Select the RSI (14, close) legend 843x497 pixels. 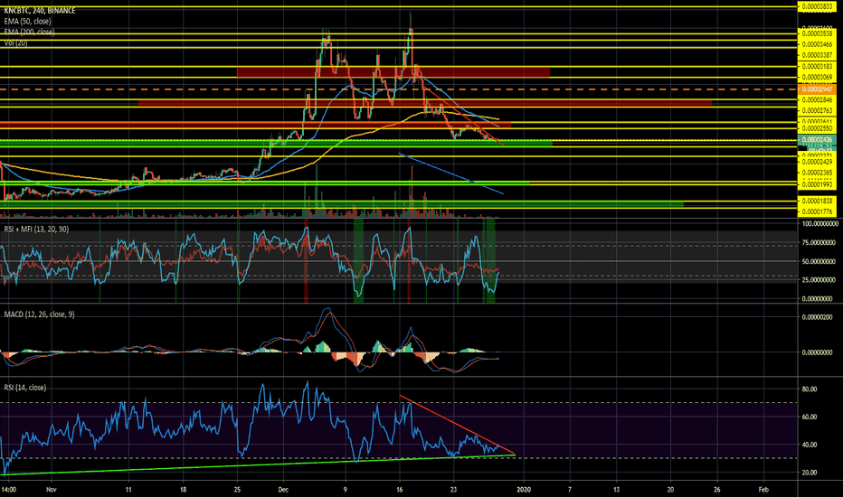(25, 388)
